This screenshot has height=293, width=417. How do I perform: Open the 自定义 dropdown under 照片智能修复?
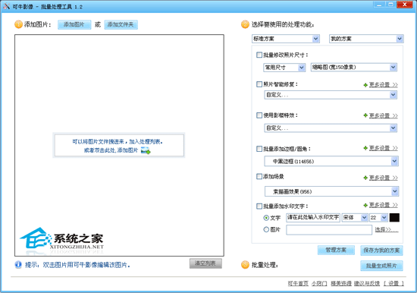331,95
